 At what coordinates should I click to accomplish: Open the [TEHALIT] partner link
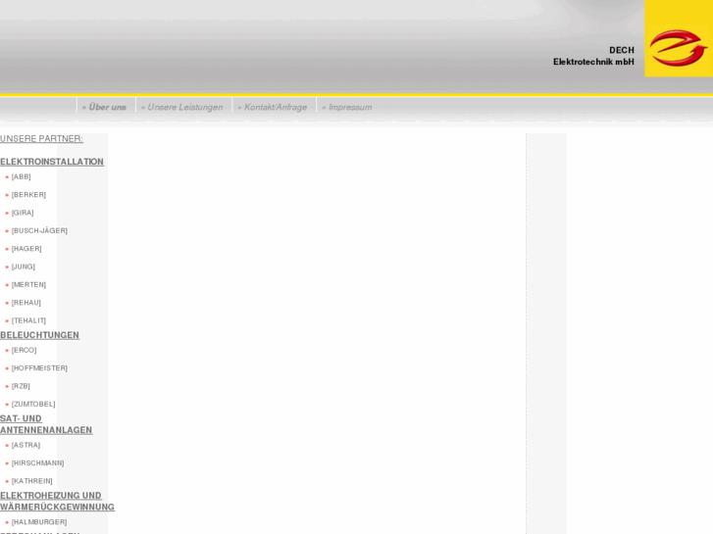pos(28,320)
